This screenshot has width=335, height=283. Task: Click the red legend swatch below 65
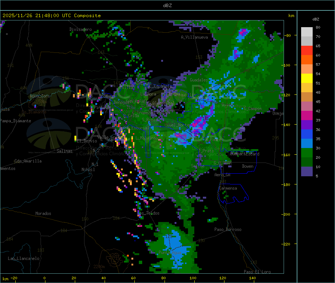coord(307,50)
